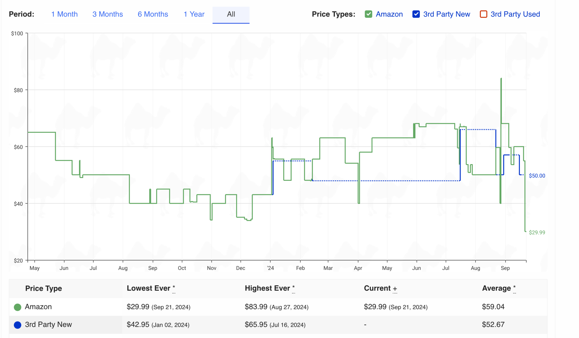
Task: Click the Amazon price type label
Action: [389, 14]
